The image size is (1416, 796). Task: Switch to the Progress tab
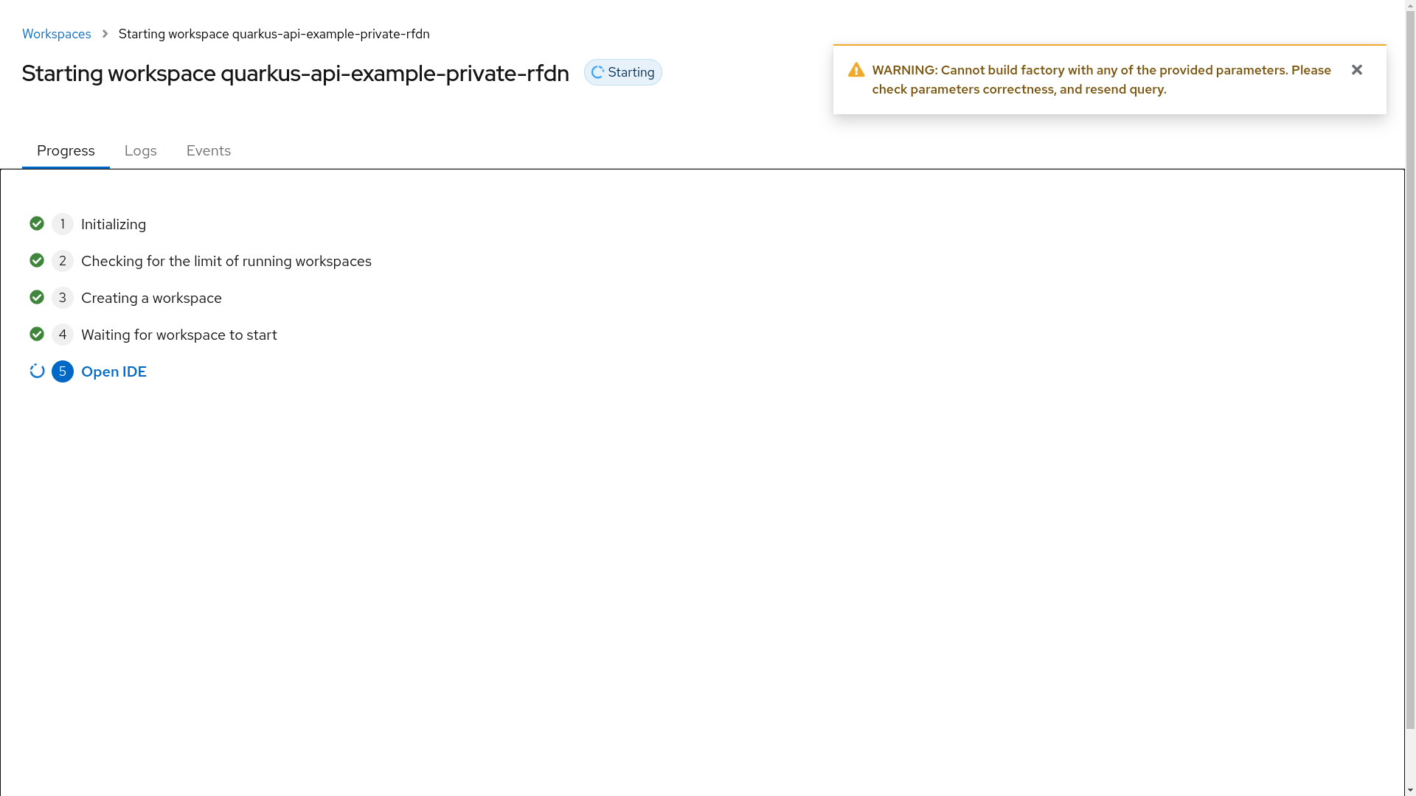click(x=66, y=150)
